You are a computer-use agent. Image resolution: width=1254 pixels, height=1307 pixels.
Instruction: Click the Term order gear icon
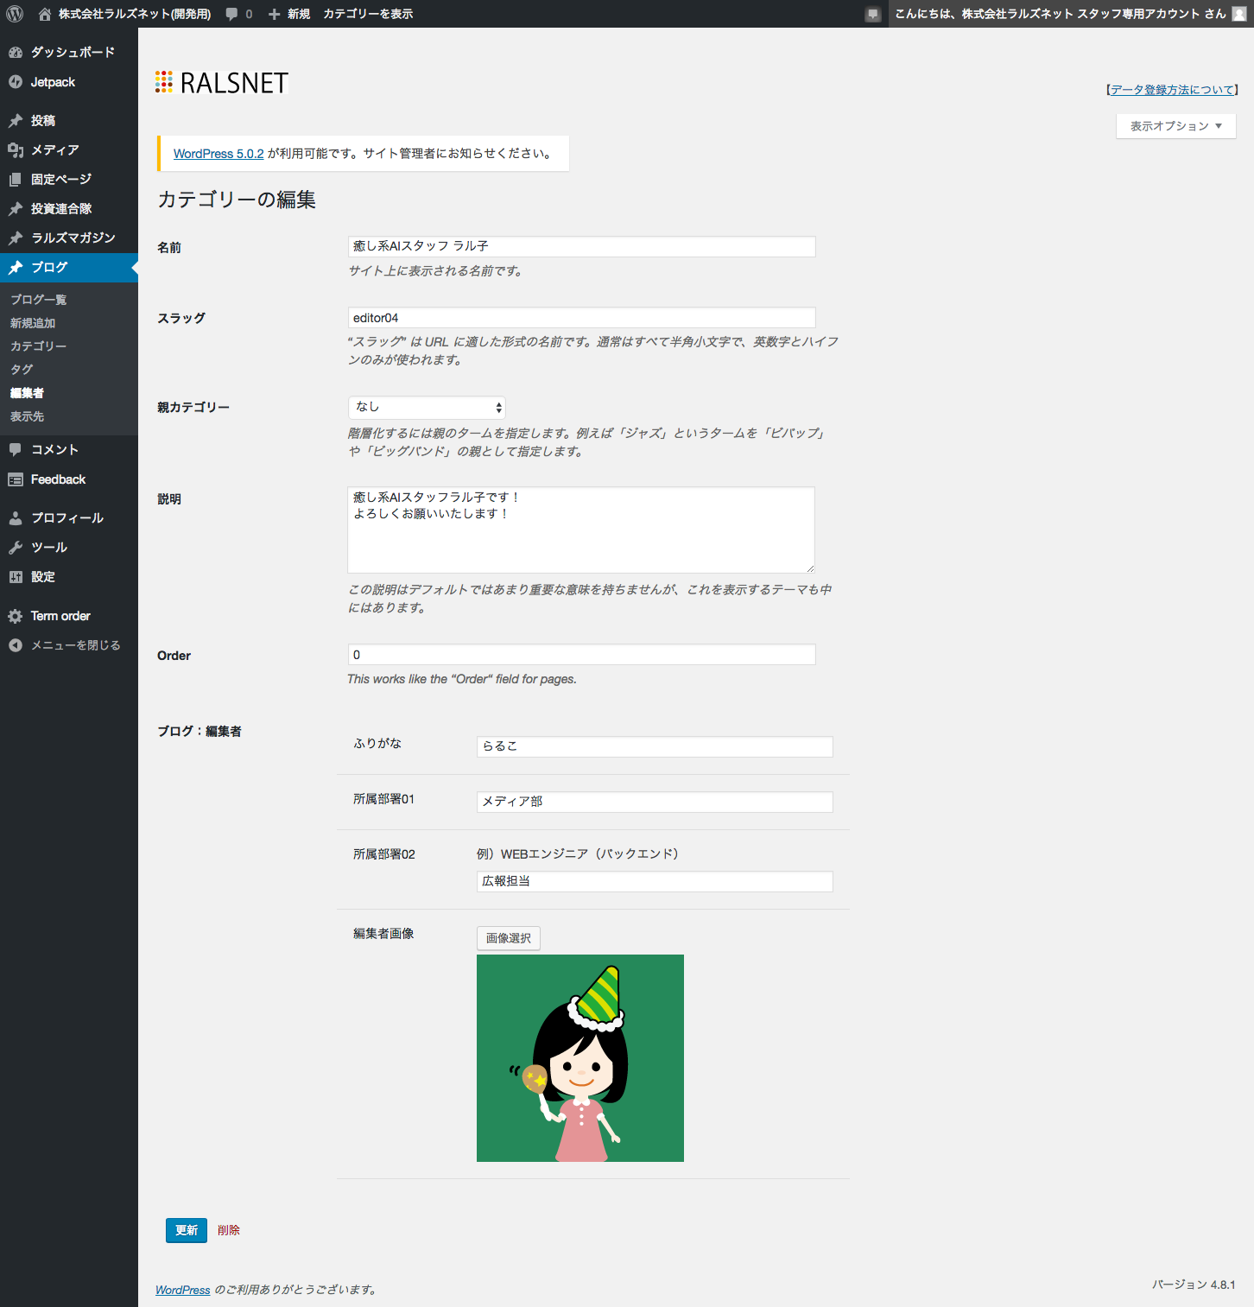click(x=16, y=616)
